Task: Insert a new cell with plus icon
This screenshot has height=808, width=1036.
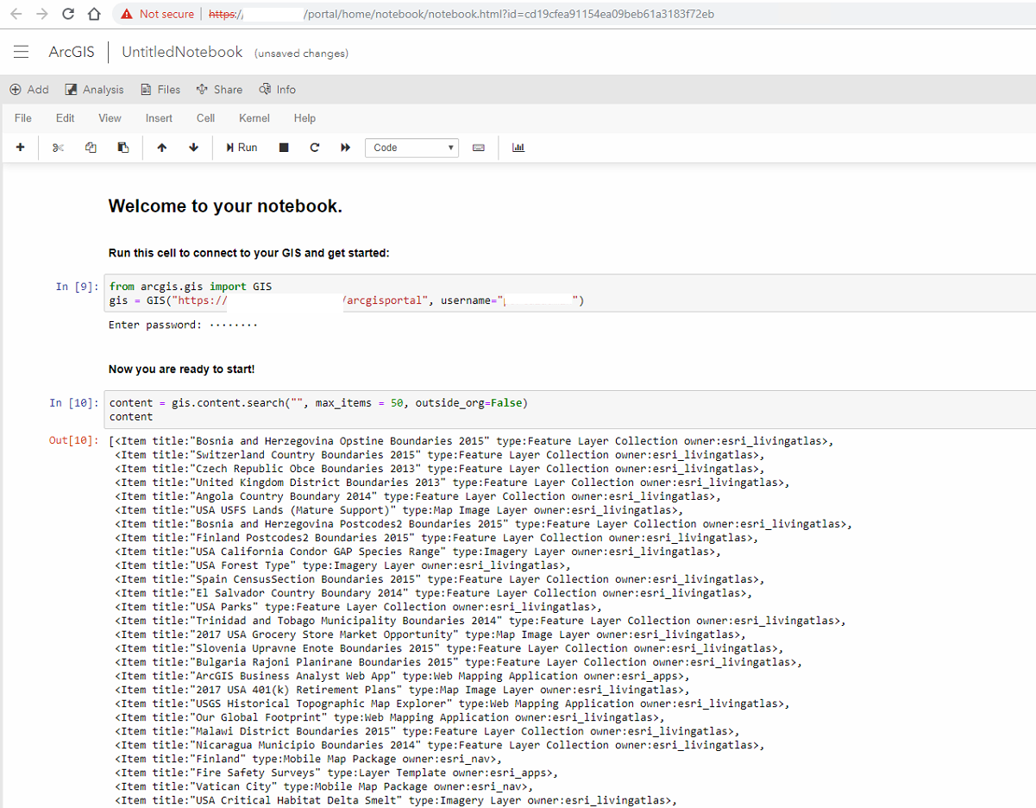Action: pos(21,148)
